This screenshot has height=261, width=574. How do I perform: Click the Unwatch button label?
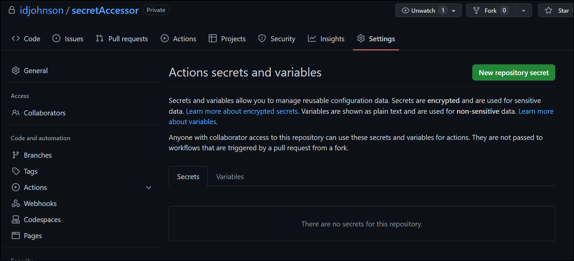(x=423, y=11)
